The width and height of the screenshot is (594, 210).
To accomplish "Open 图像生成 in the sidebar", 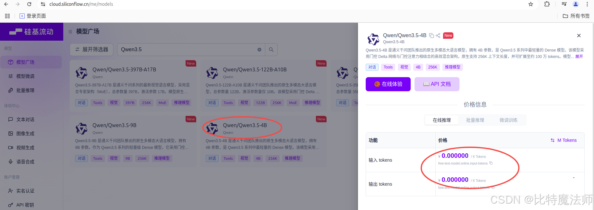I will pos(31,133).
